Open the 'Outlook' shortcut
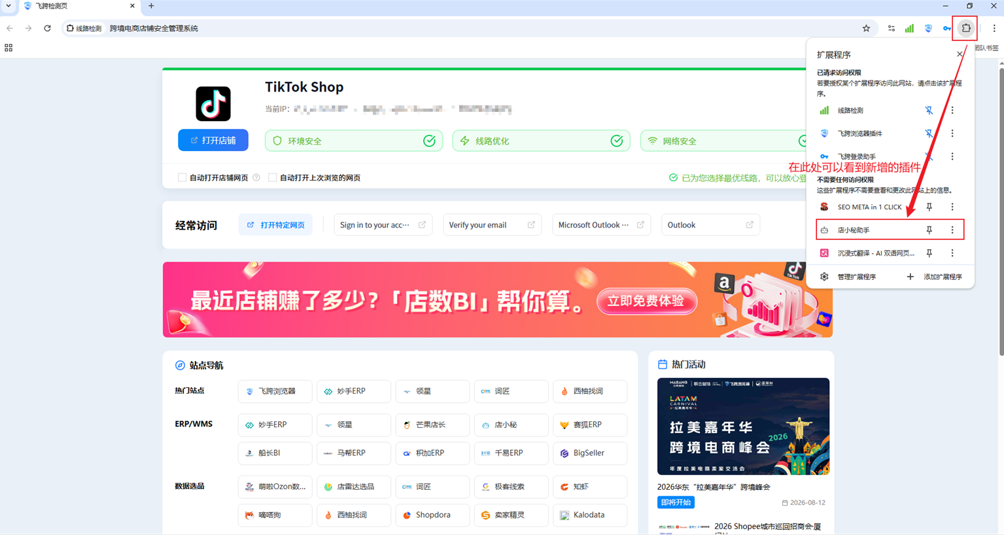 (710, 225)
